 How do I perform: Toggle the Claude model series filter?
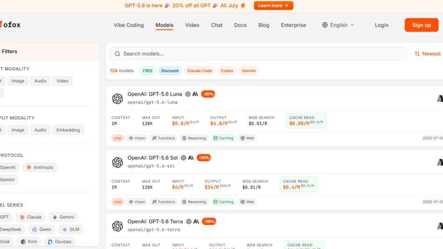point(30,217)
